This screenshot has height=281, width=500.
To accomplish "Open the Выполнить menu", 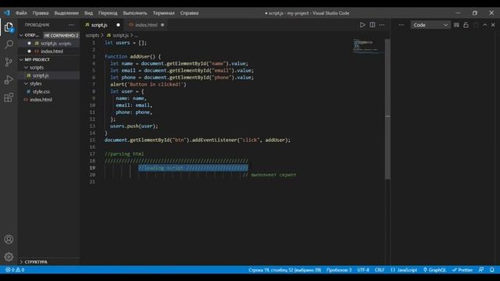I will [135, 13].
